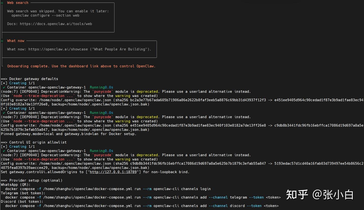364x210 pixels.
Task: Select the Onboarding complete message line
Action: [x=81, y=66]
